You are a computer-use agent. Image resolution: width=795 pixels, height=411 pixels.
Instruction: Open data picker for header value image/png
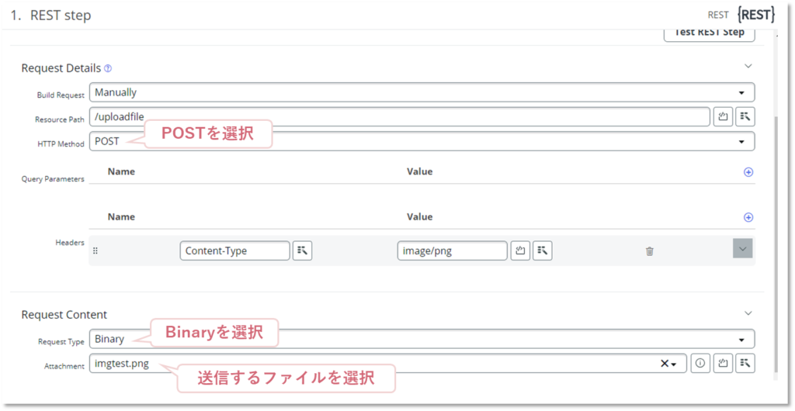(x=542, y=250)
